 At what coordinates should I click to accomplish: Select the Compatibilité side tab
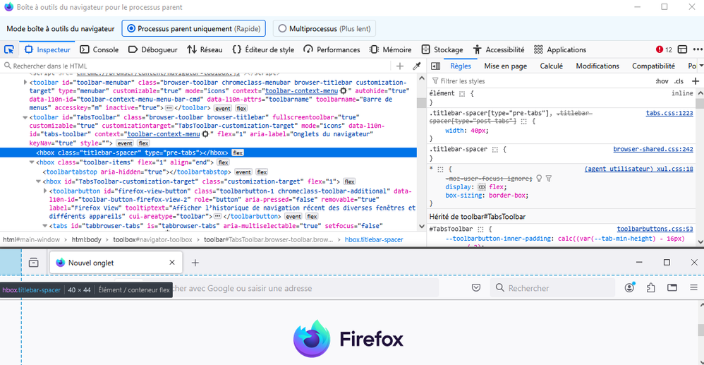click(x=653, y=66)
